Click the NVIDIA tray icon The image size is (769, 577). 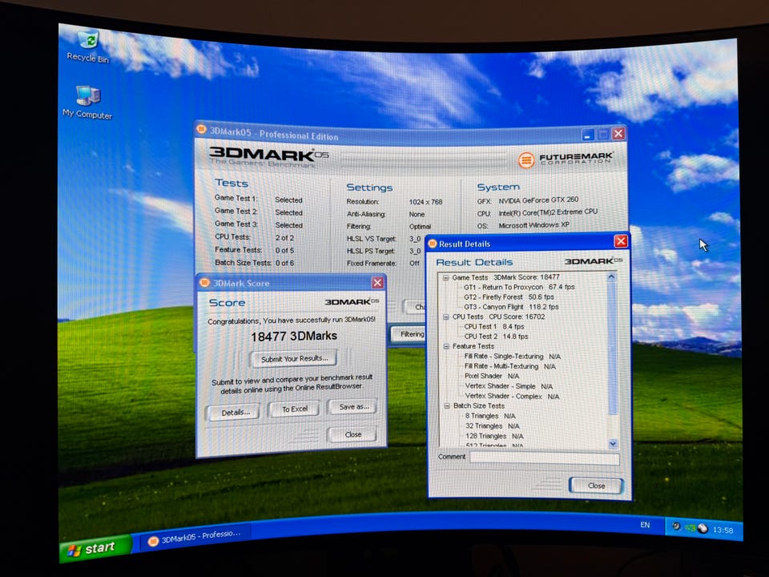pyautogui.click(x=690, y=528)
